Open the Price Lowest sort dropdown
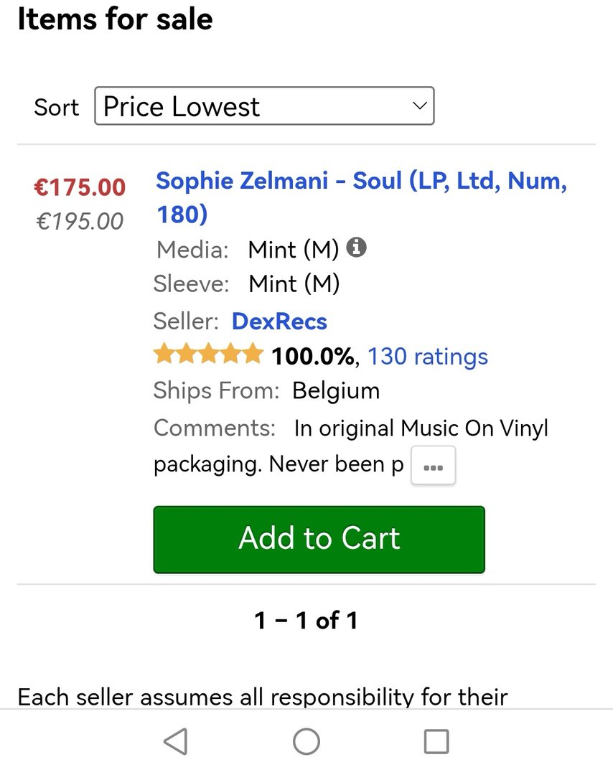Image resolution: width=613 pixels, height=775 pixels. [x=263, y=106]
